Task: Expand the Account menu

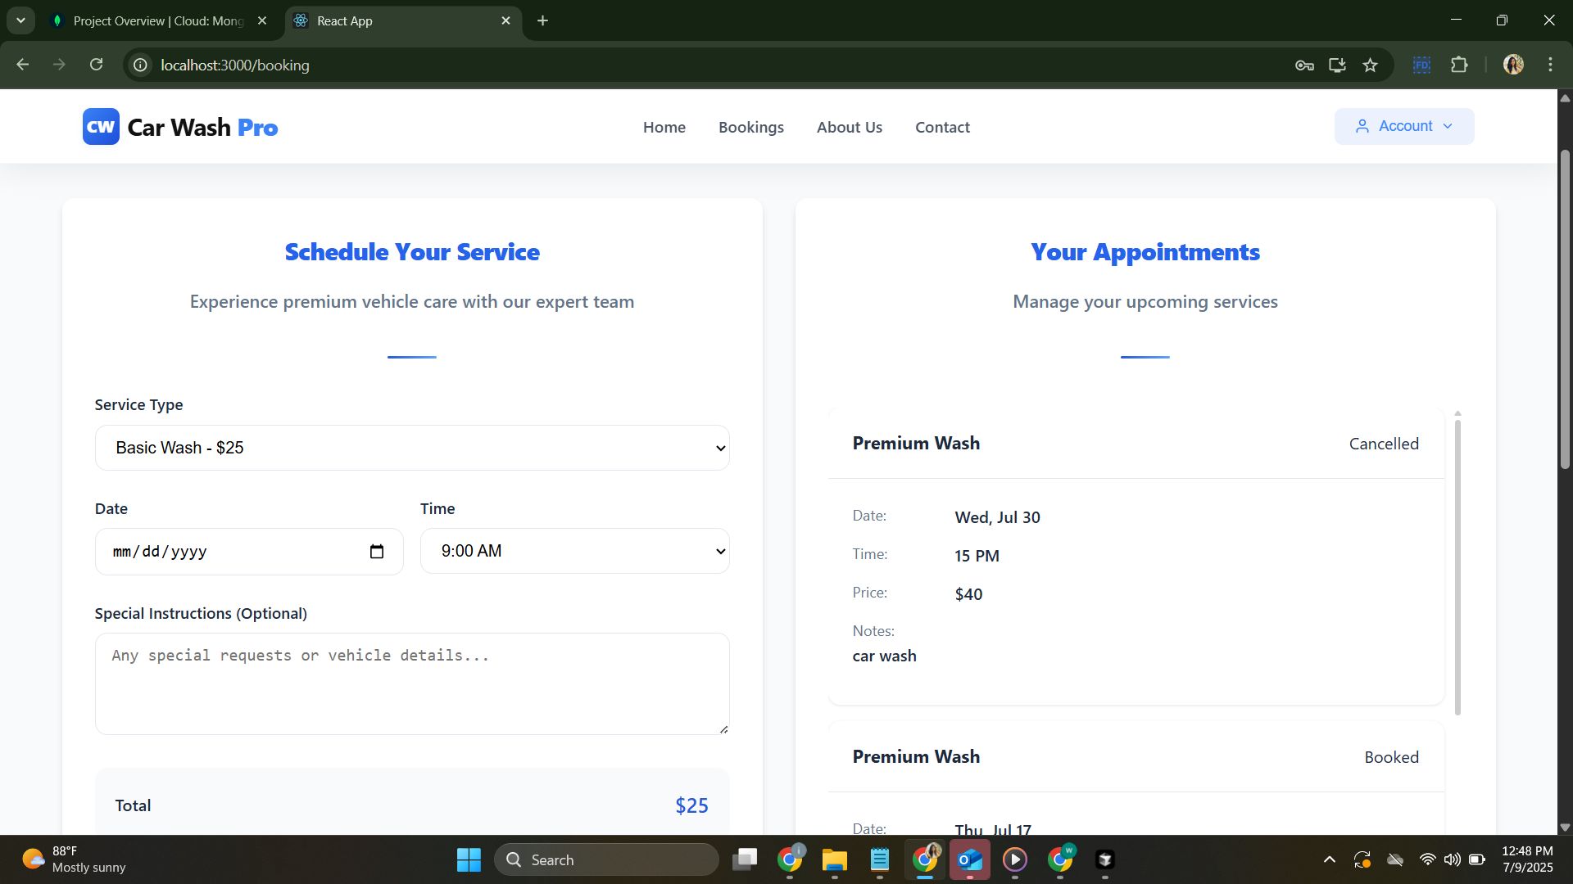Action: click(x=1404, y=126)
